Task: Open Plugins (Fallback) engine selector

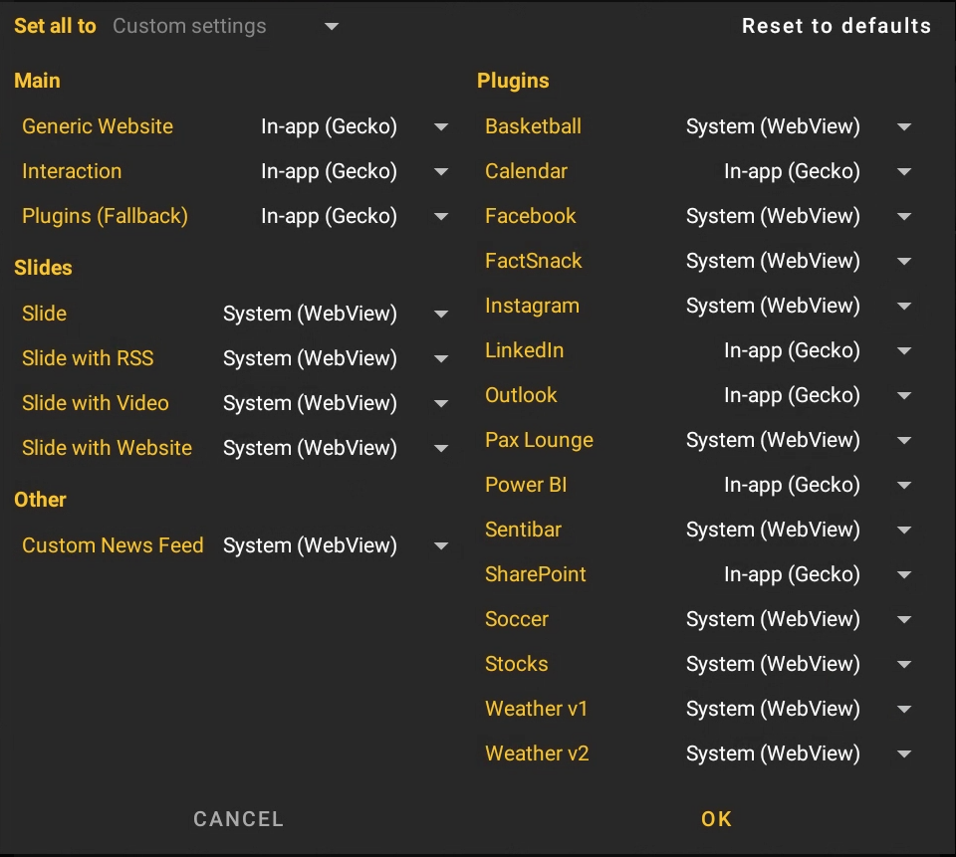Action: pyautogui.click(x=441, y=217)
